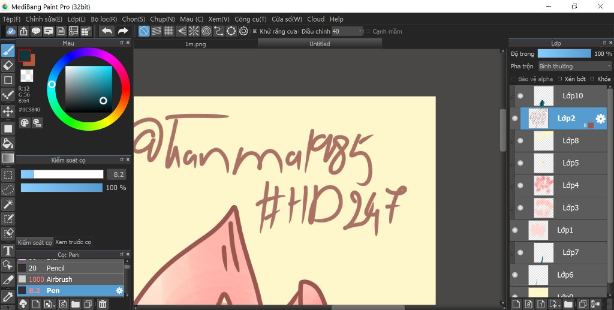
Task: Hide layer Lớp1
Action: [x=515, y=230]
